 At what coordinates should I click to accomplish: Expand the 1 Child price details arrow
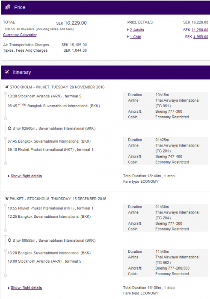click(x=128, y=37)
